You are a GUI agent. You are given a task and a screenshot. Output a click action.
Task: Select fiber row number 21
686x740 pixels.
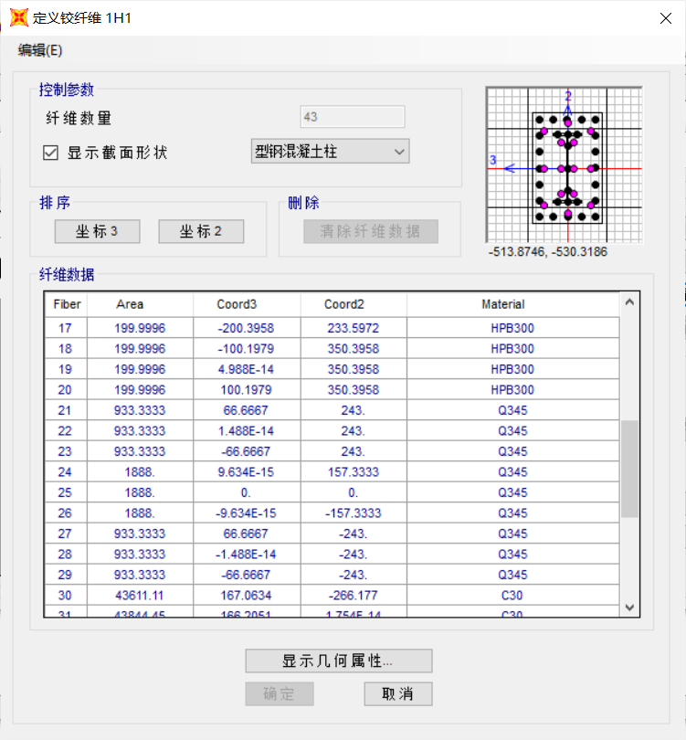coord(66,410)
